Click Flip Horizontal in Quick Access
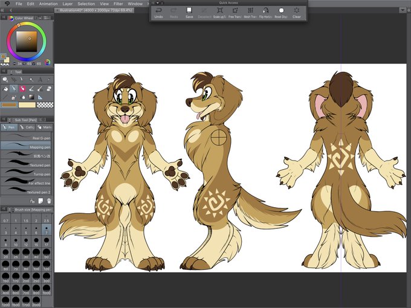This screenshot has width=411, height=308. tap(265, 13)
